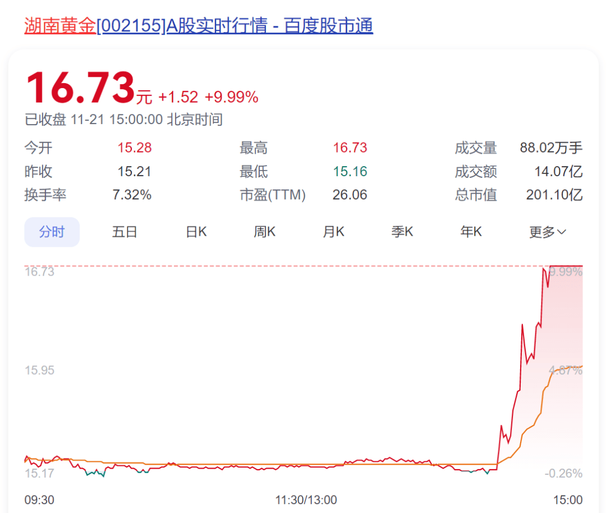Click the -0.26% chart axis label
Screen dimensions: 606x513
coord(563,473)
